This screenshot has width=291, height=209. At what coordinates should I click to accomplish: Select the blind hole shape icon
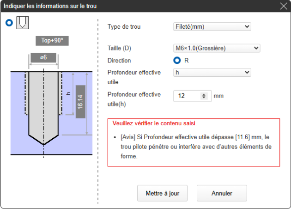point(23,23)
